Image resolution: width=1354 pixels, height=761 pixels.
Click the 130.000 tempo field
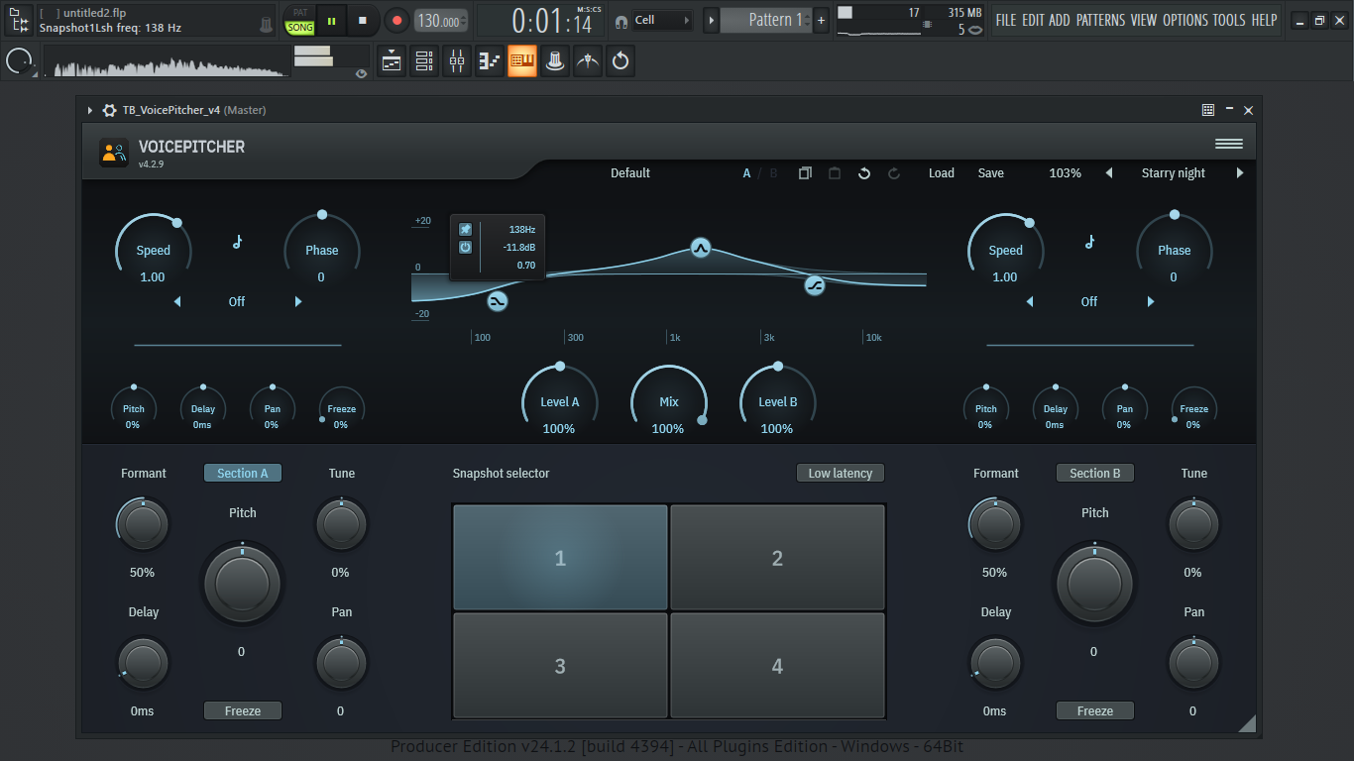point(440,21)
